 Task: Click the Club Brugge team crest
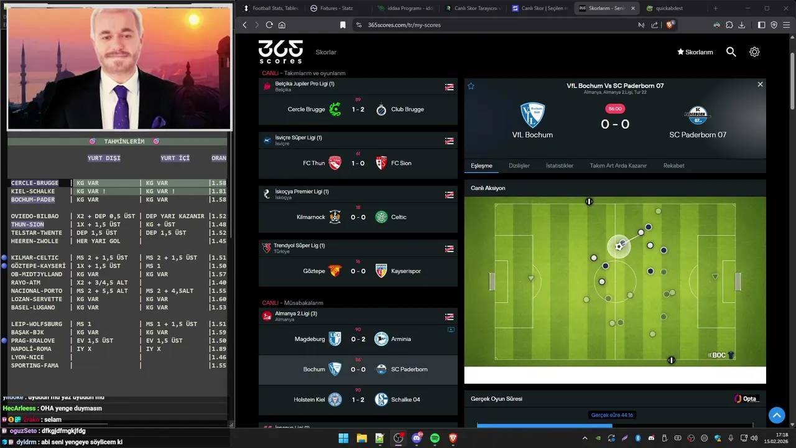point(381,110)
